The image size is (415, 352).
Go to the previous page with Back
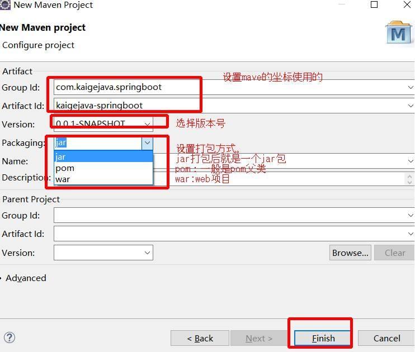[200, 338]
